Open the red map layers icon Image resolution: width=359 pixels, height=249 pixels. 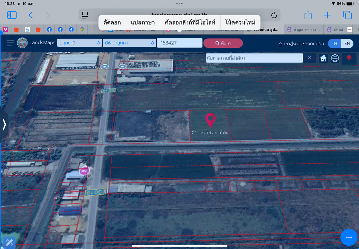pyautogui.click(x=349, y=58)
